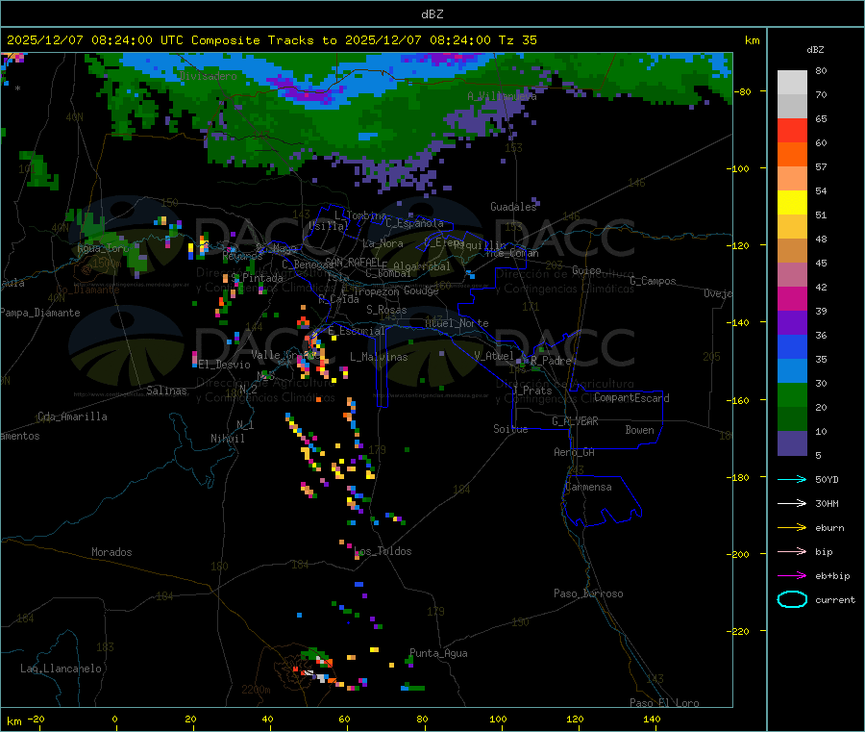Click the eburn orange arrow legend icon

click(792, 528)
